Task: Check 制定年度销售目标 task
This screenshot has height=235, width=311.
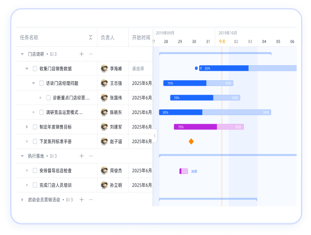Action: 35,127
